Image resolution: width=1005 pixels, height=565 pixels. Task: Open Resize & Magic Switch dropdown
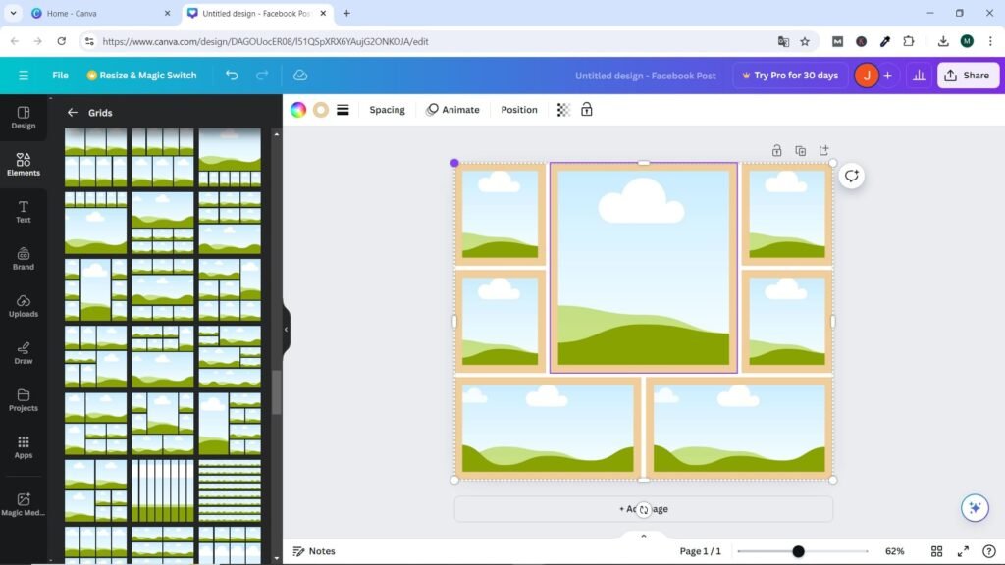[x=141, y=76]
